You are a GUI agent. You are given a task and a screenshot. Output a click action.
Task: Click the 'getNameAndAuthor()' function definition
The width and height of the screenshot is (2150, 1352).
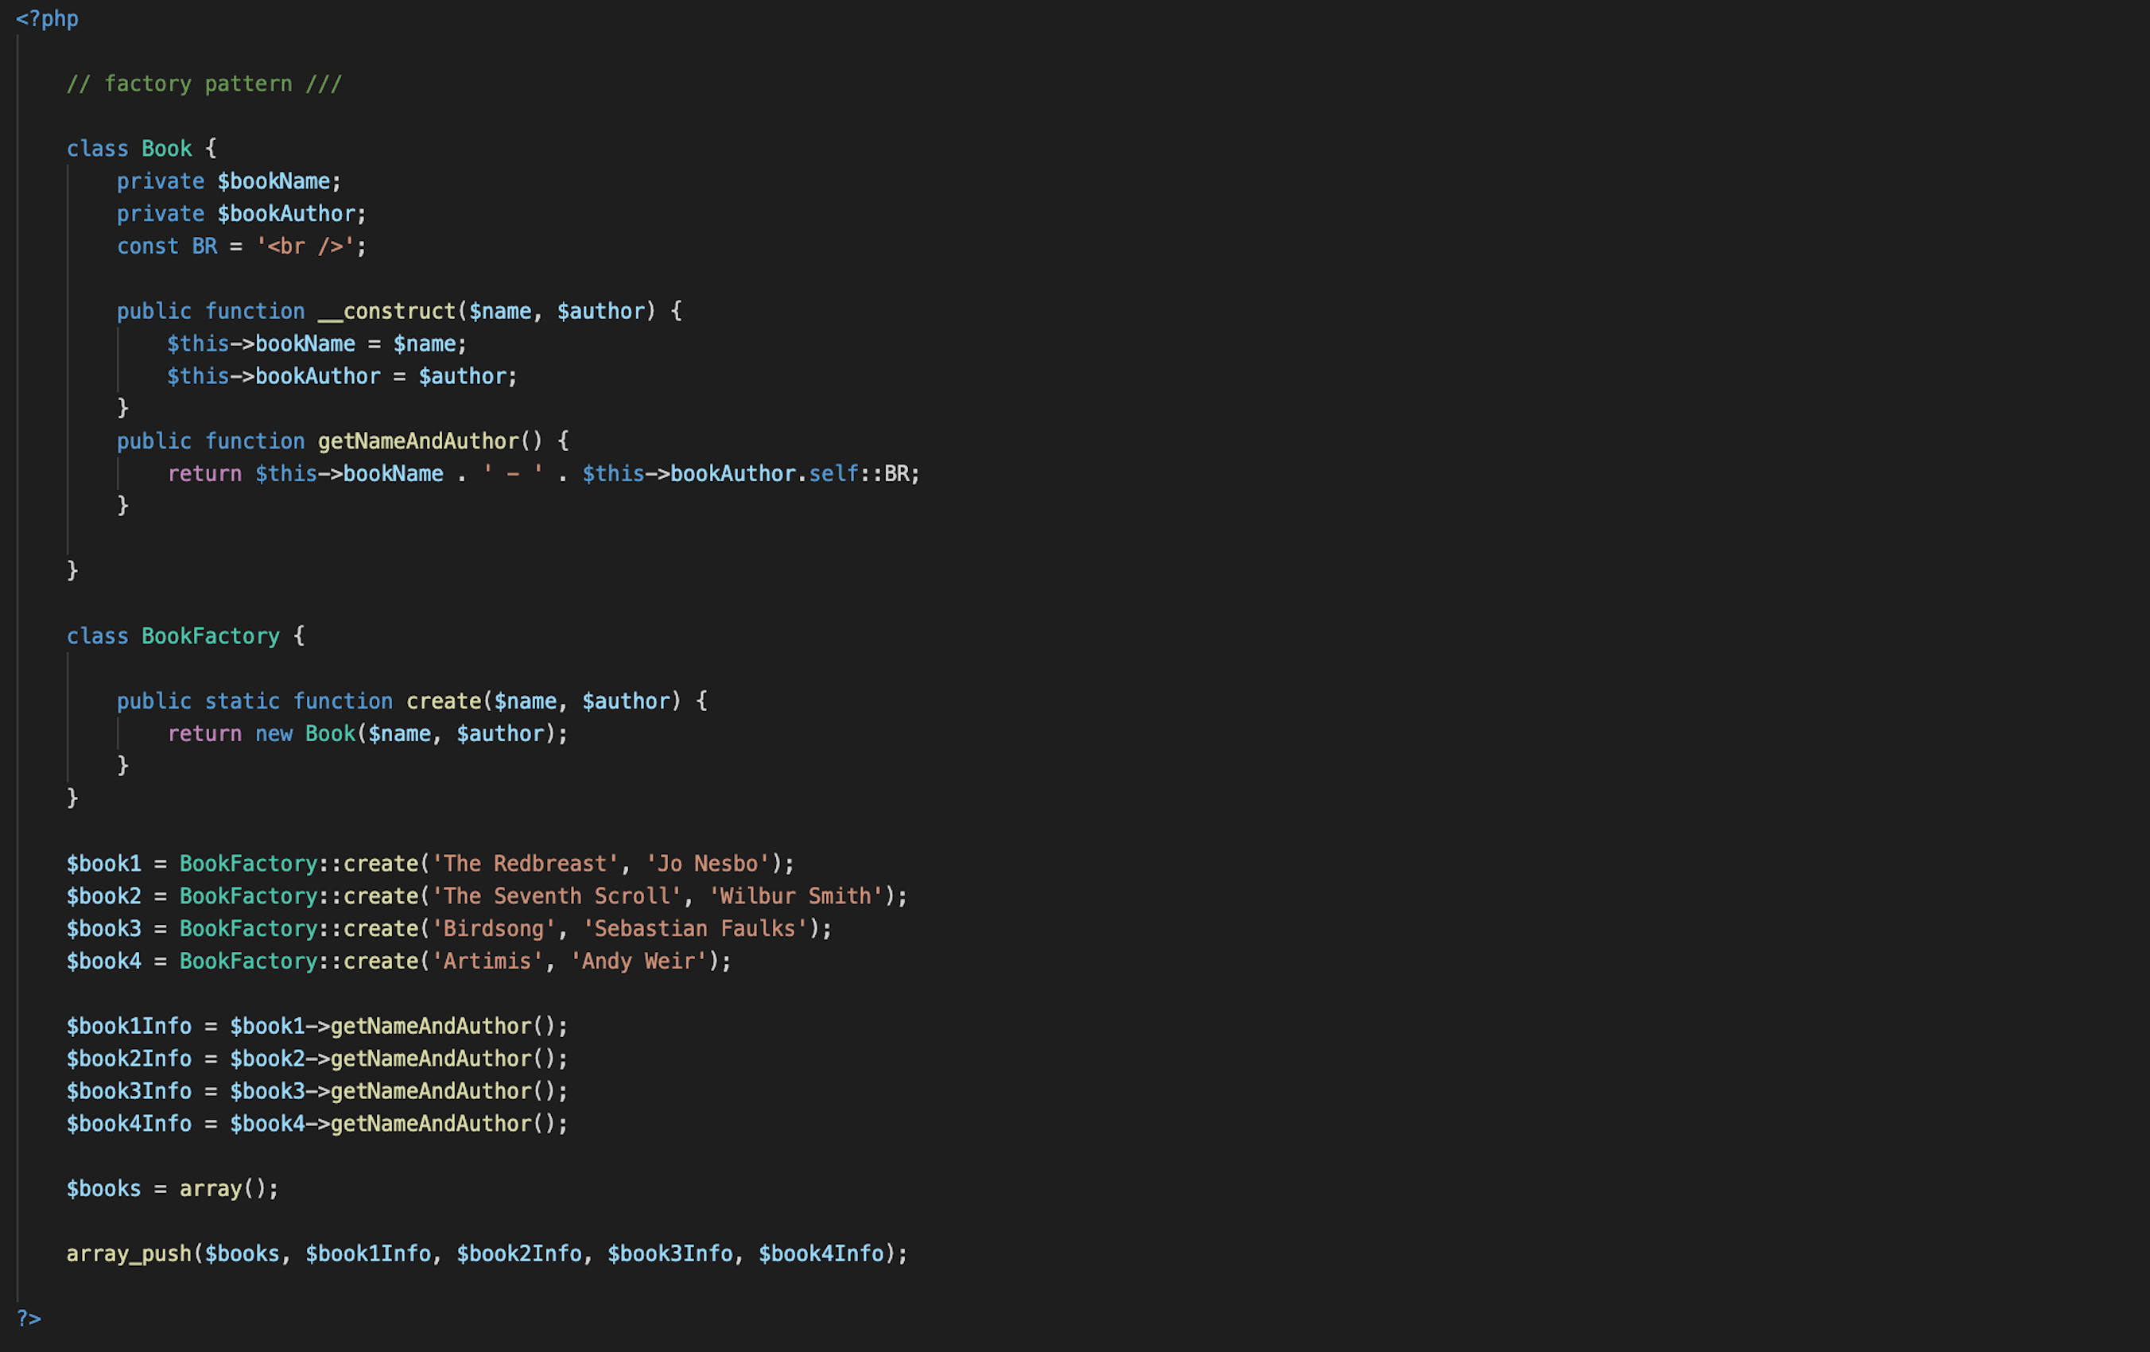pyautogui.click(x=343, y=441)
